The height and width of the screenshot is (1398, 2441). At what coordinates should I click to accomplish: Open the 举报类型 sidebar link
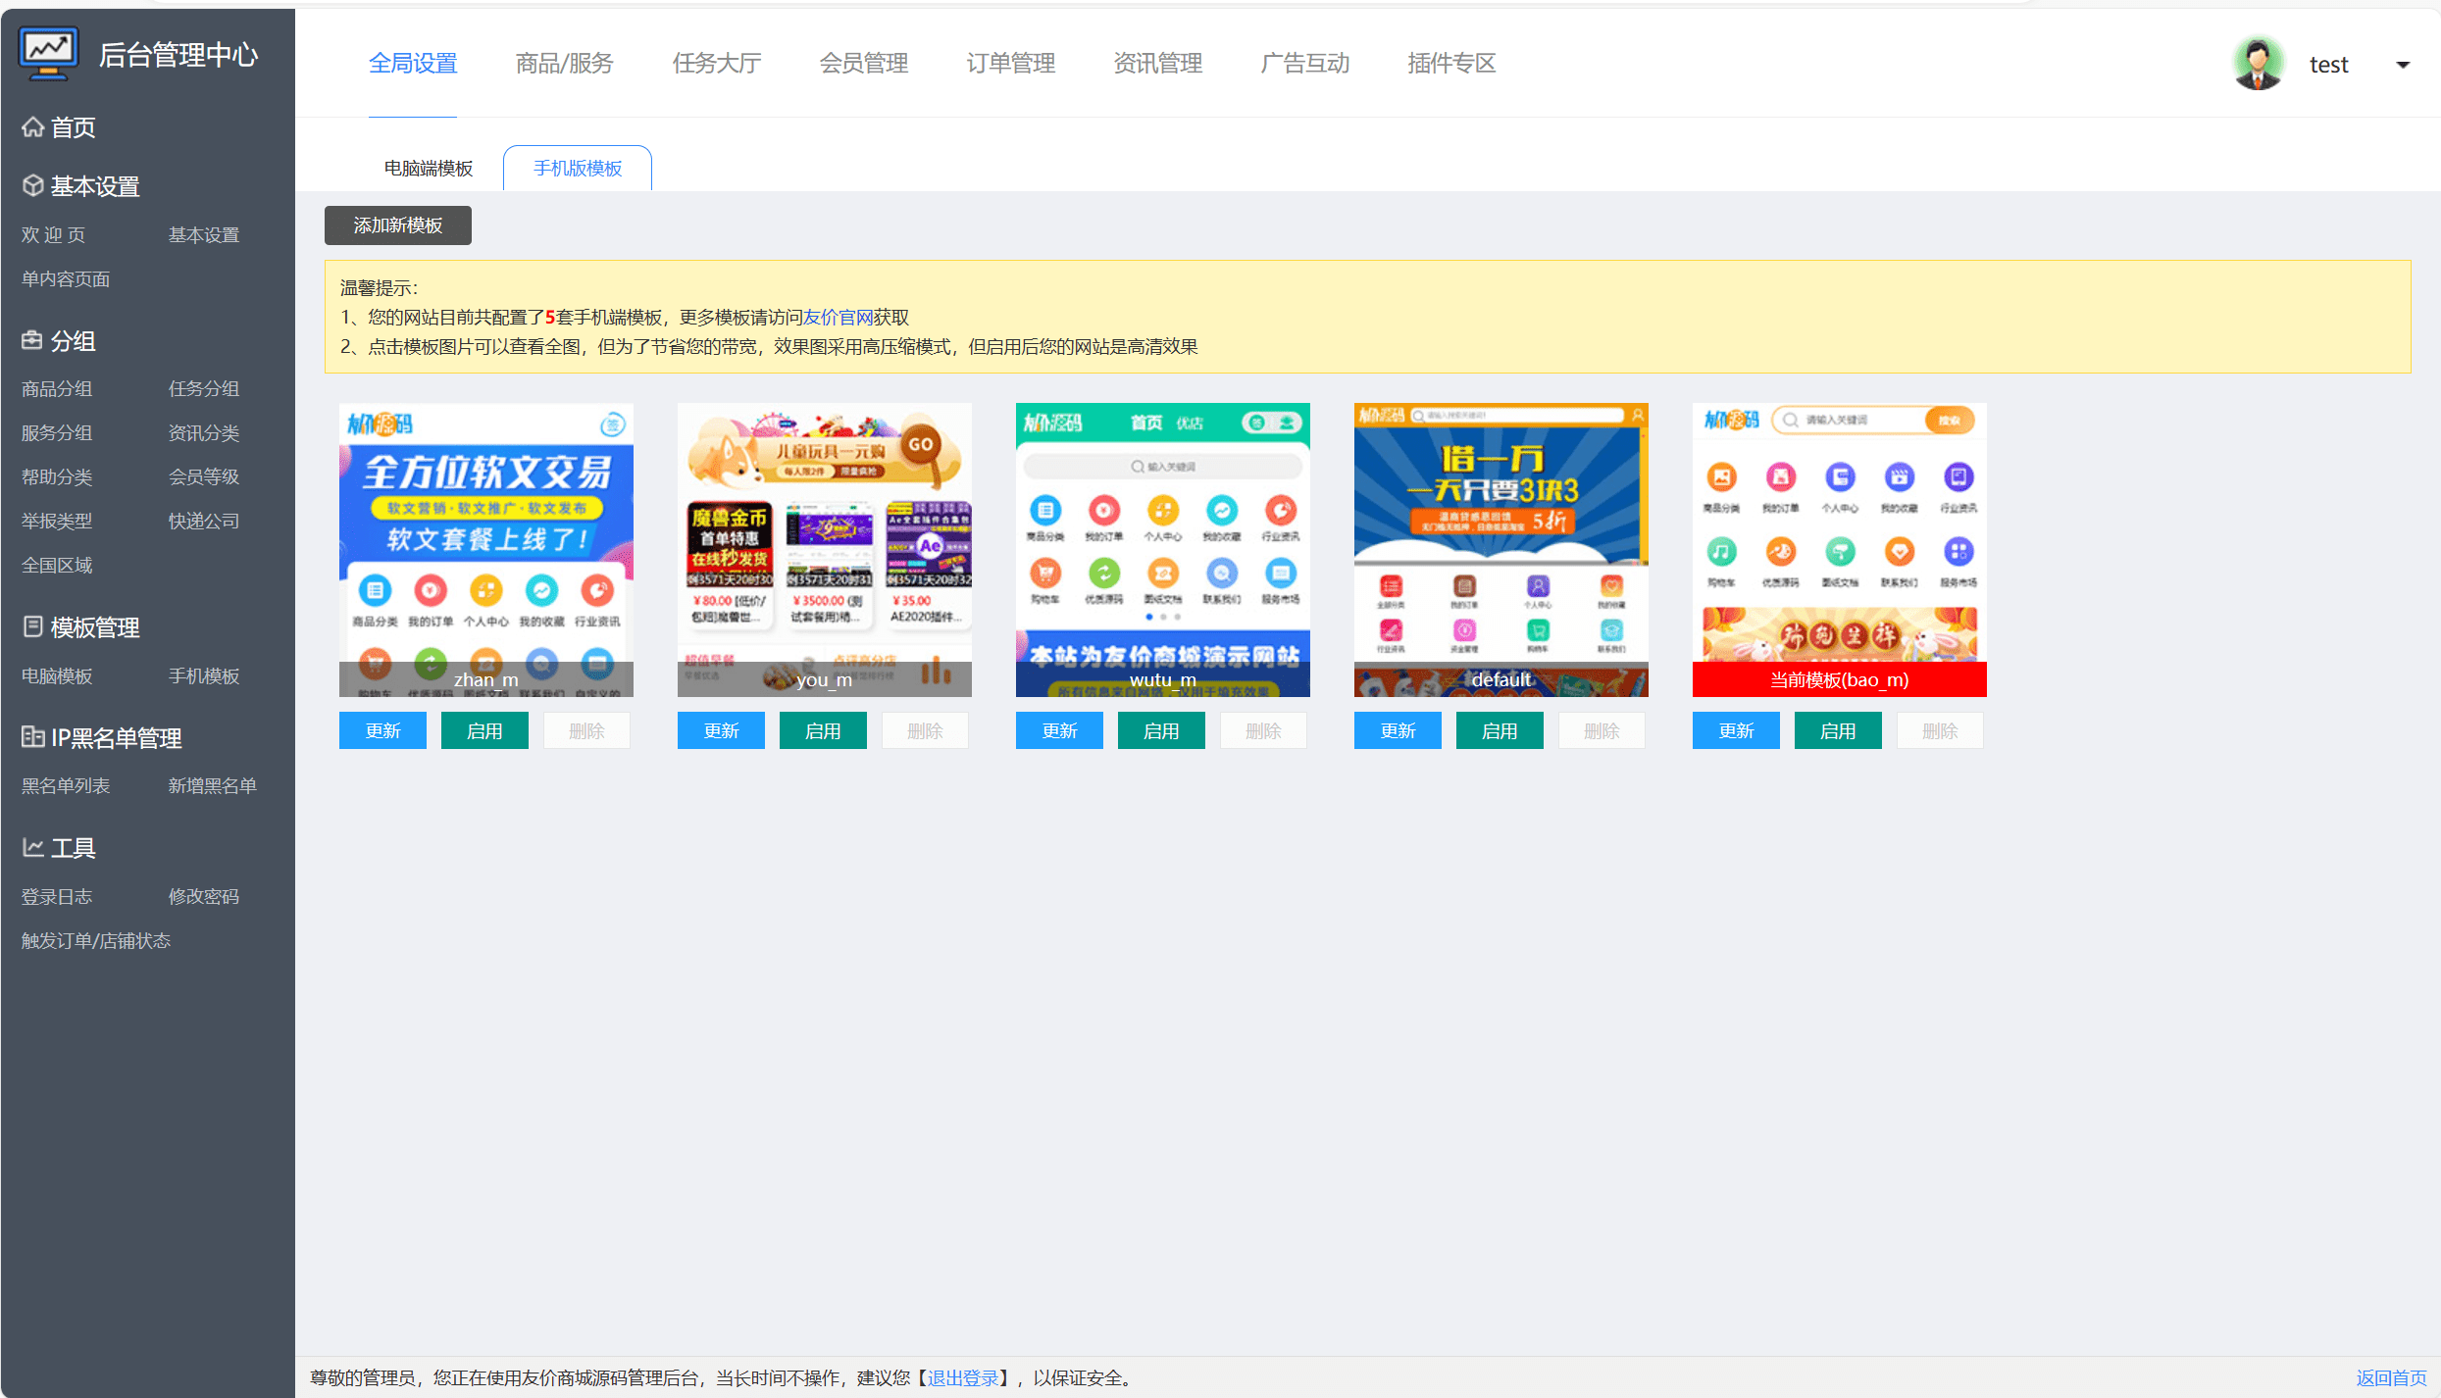point(57,522)
